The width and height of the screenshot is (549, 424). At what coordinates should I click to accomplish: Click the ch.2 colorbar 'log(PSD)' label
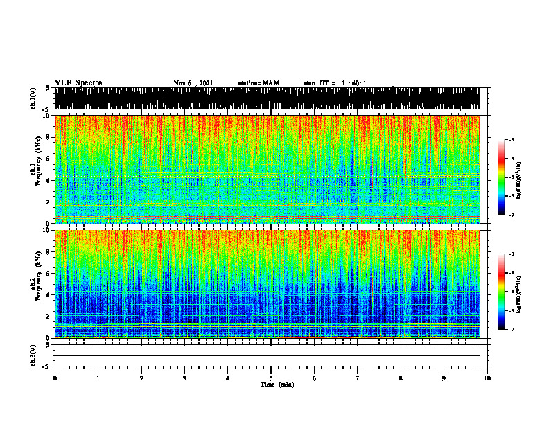click(519, 294)
